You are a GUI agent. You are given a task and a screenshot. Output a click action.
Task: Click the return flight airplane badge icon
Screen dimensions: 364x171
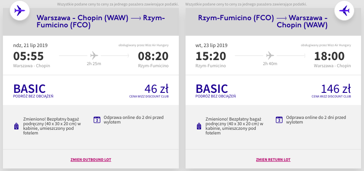[344, 11]
